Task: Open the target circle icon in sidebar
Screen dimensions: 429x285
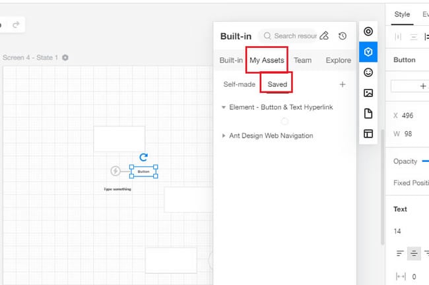Action: [x=368, y=32]
